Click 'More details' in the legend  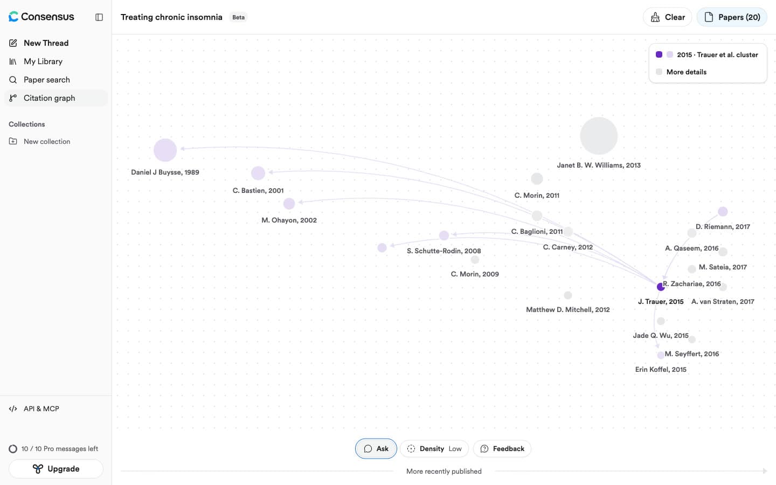pyautogui.click(x=686, y=72)
